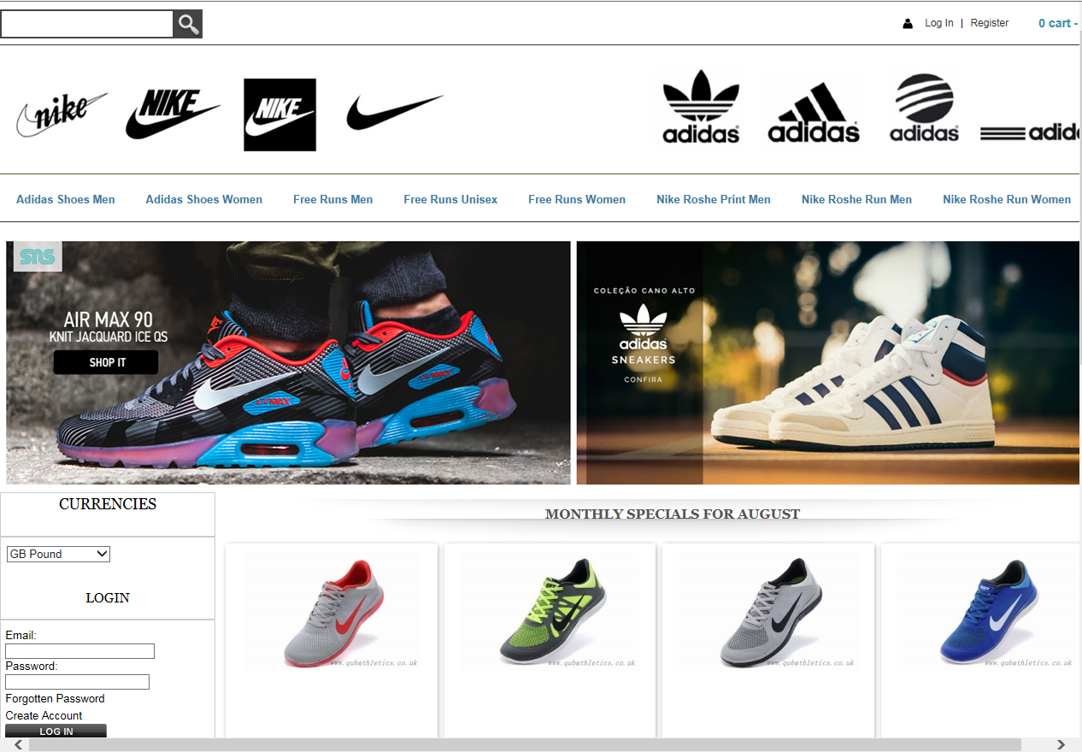Click the SNS badge on the Air Max banner

(x=38, y=256)
